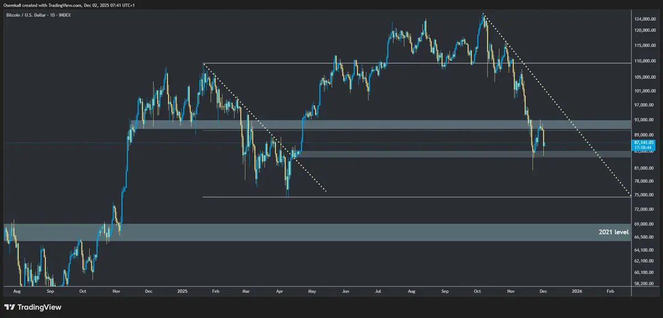This screenshot has height=318, width=663.
Task: Click the 101,000.00 price axis label
Action: click(x=645, y=91)
